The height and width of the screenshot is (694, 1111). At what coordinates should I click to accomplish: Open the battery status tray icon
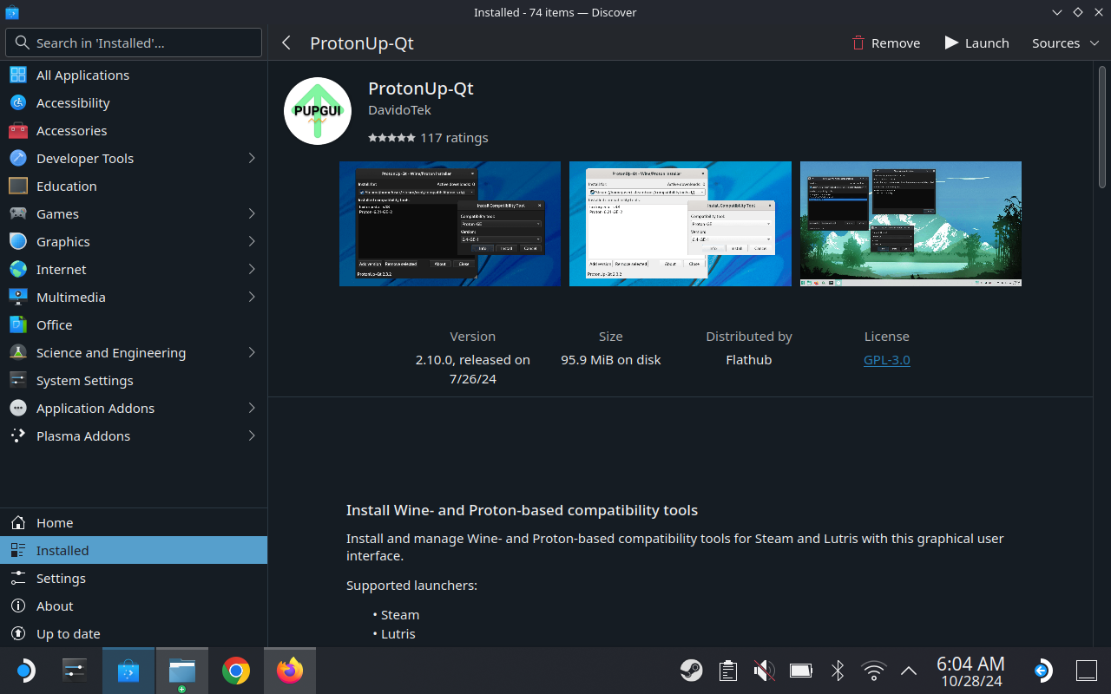(x=800, y=670)
